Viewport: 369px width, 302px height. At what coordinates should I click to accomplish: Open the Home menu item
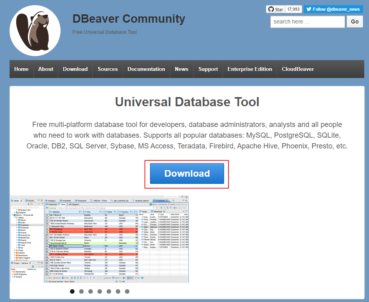pyautogui.click(x=21, y=69)
